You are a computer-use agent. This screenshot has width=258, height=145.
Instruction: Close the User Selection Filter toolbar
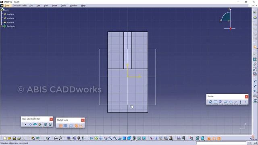click(x=51, y=119)
